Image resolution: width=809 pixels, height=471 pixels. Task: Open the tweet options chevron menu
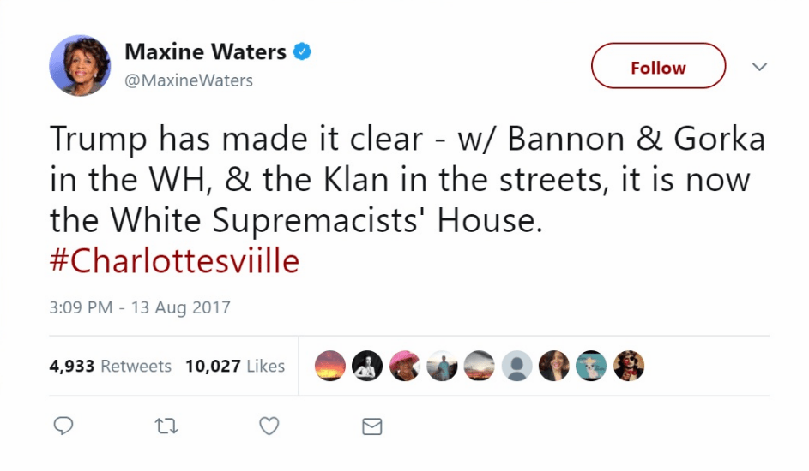759,67
